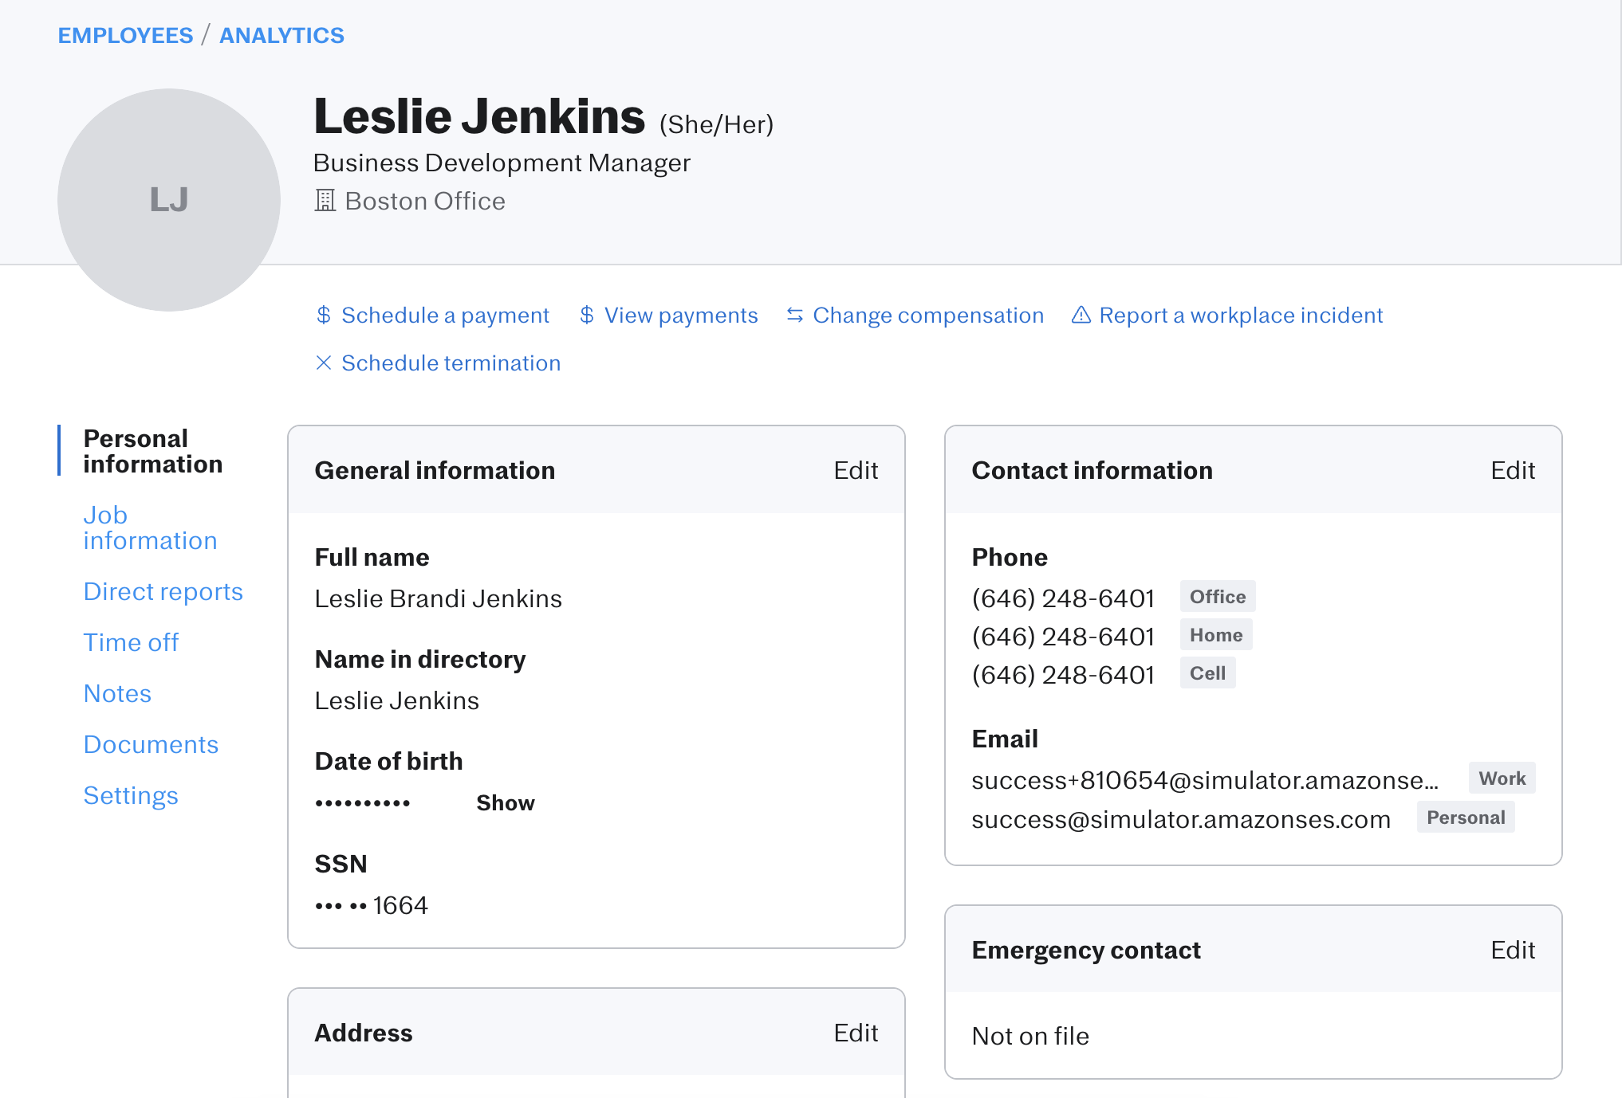The height and width of the screenshot is (1098, 1622).
Task: Edit the Contact information card
Action: click(x=1512, y=470)
